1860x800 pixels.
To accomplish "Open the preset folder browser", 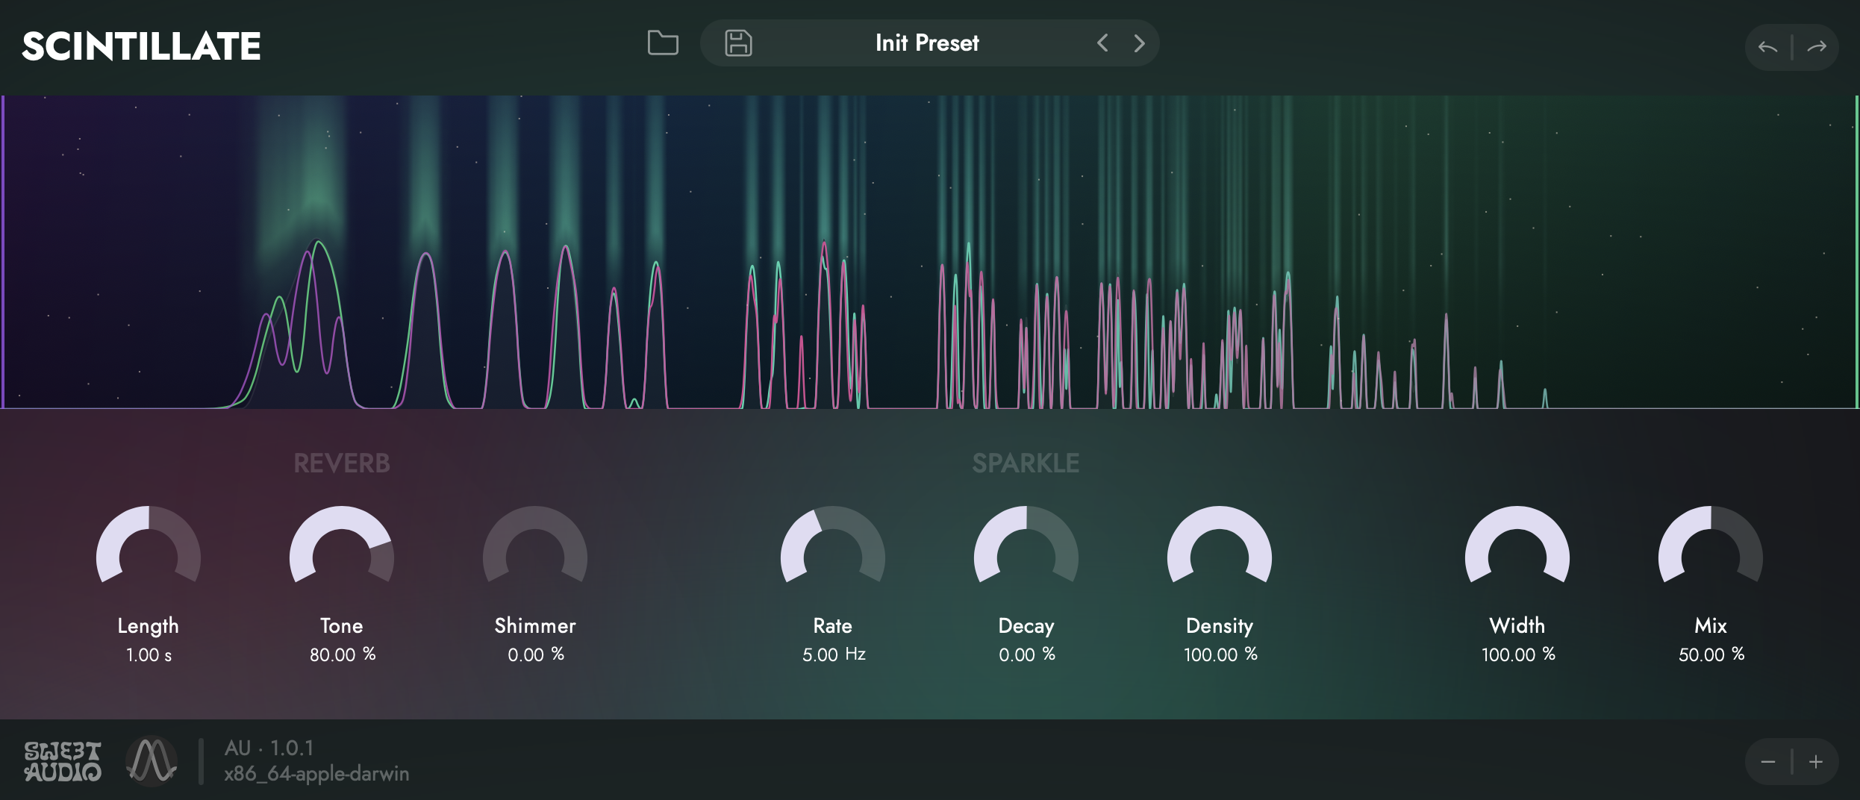I will coord(663,43).
